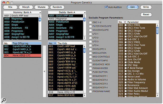This screenshot has height=104, width=163.
Task: Select Mommy program A005 Accenture FB
Action: pos(21,28)
